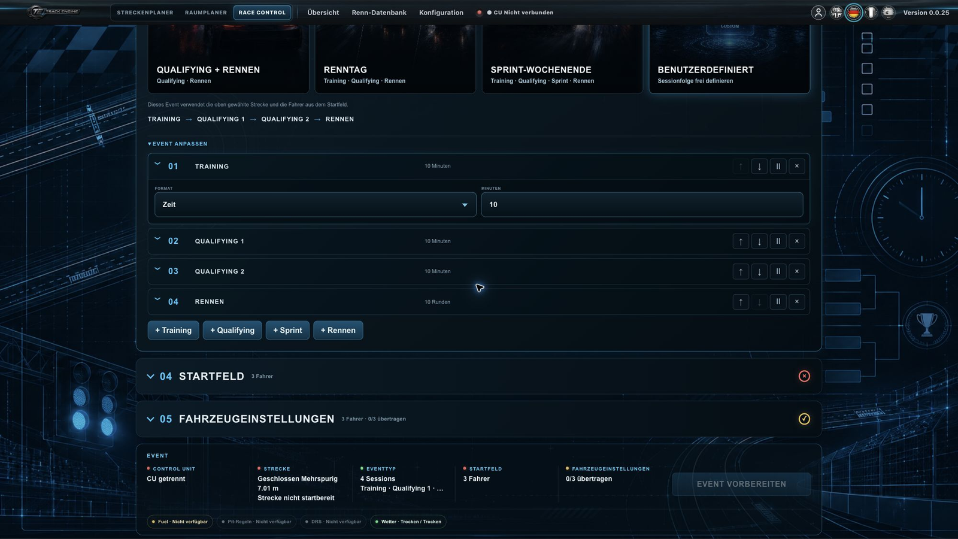Image resolution: width=958 pixels, height=539 pixels.
Task: Add a Training session
Action: click(174, 331)
